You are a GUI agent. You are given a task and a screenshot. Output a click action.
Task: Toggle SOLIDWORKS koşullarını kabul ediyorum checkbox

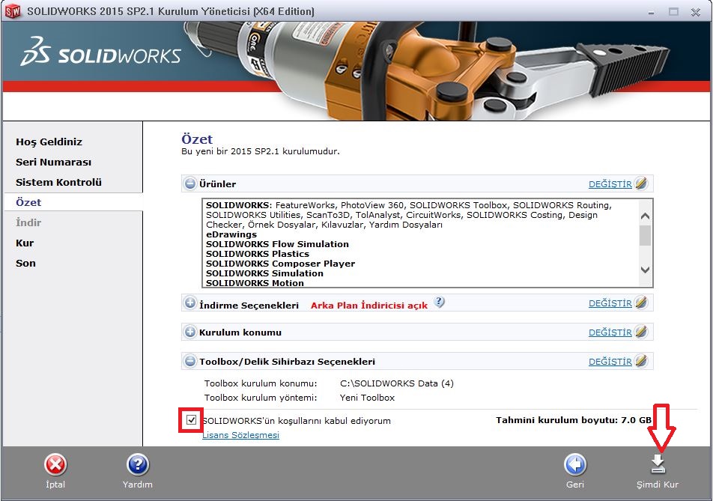click(x=192, y=419)
